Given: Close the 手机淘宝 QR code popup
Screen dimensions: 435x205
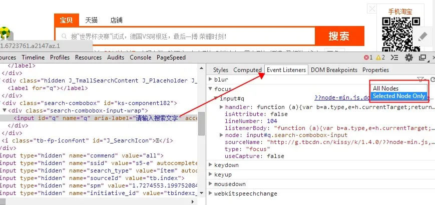Looking at the screenshot, I should [x=372, y=9].
